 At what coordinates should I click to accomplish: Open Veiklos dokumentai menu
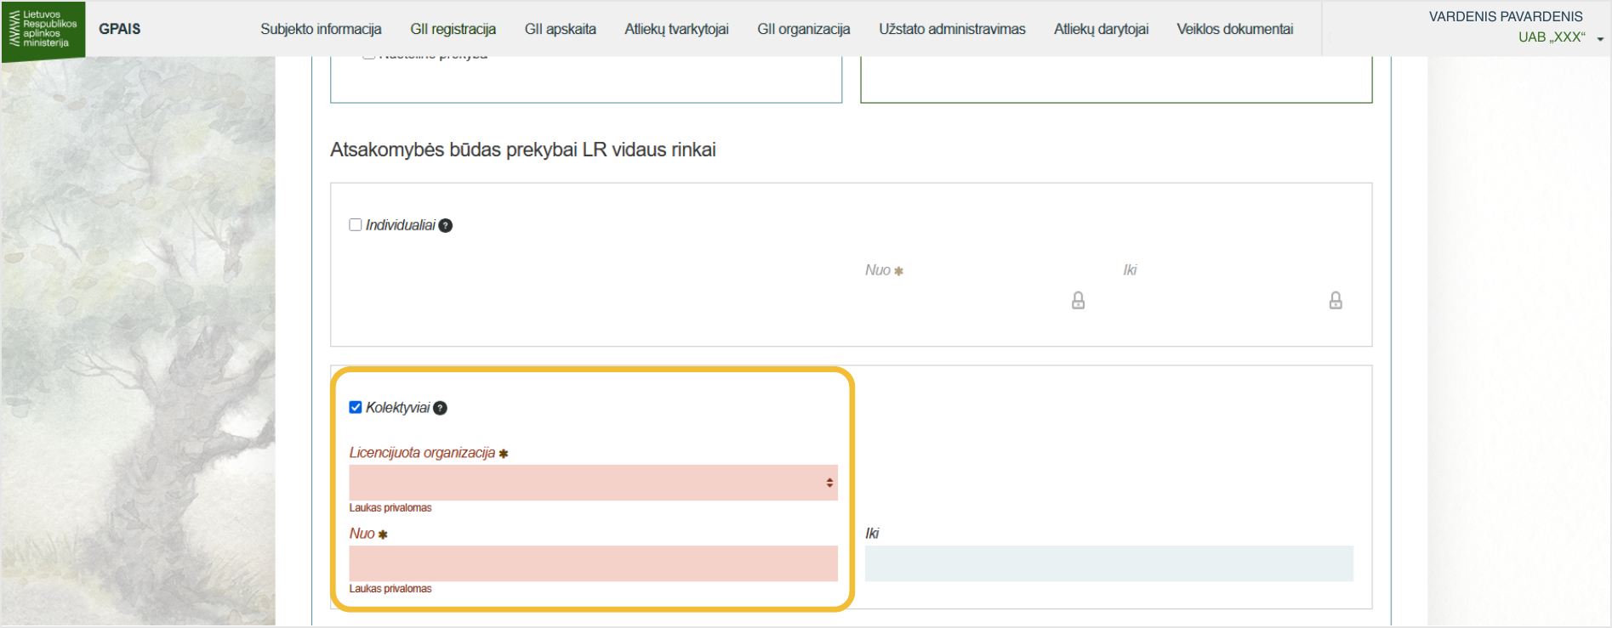[1234, 29]
